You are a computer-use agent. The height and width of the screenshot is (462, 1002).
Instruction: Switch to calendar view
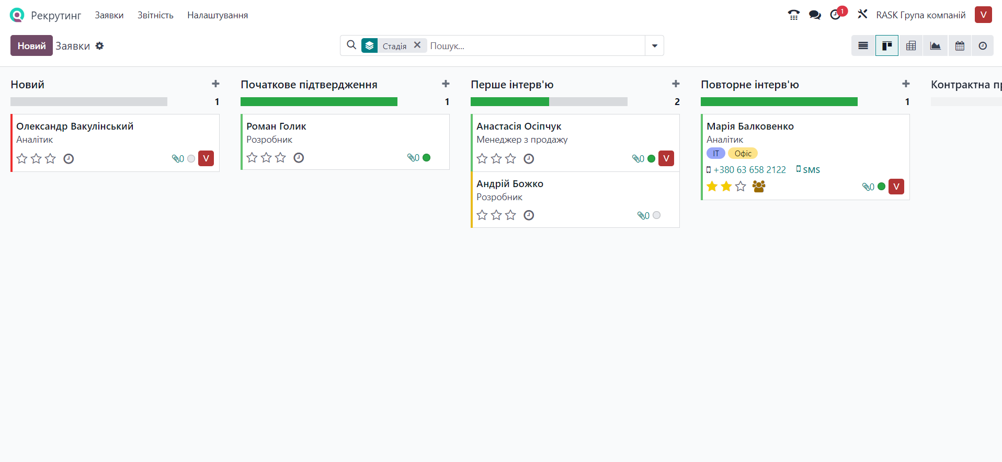click(960, 46)
